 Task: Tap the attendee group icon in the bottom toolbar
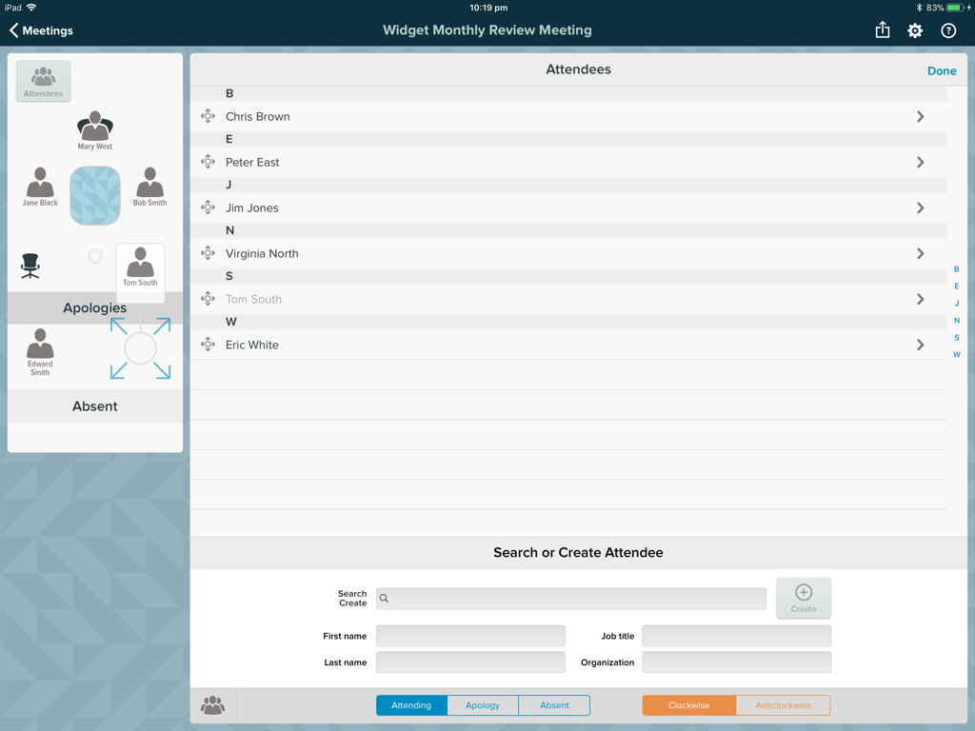[x=211, y=705]
